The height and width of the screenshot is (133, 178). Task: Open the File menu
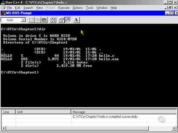pyautogui.click(x=9, y=8)
